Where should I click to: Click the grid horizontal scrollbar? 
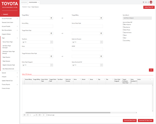click(68, 113)
